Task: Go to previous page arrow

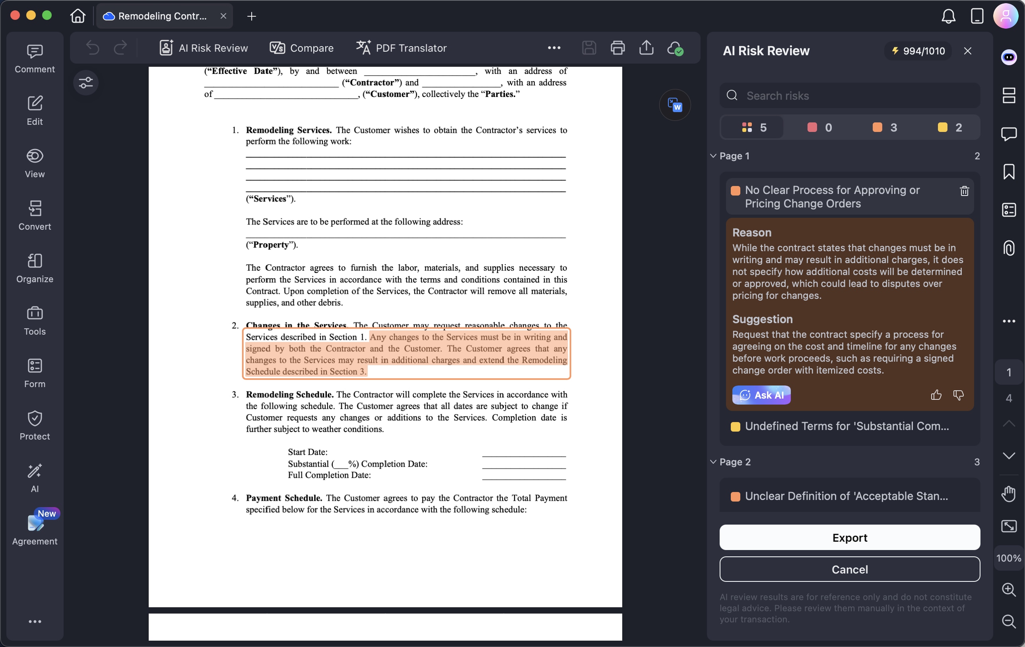Action: click(x=1009, y=423)
